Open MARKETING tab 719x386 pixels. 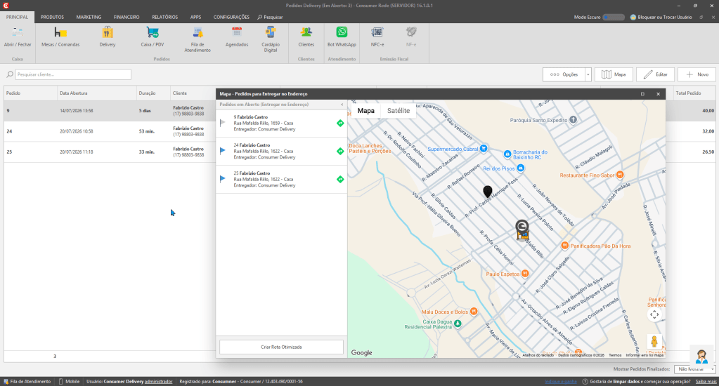click(x=89, y=17)
